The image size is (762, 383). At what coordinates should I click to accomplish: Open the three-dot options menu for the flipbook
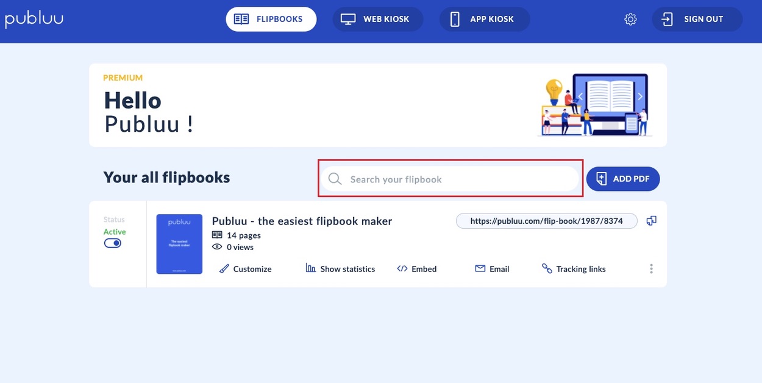coord(651,268)
